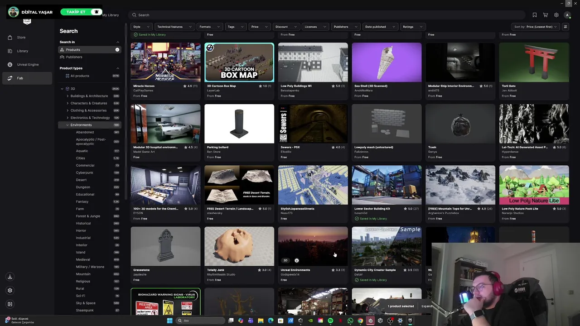Image resolution: width=580 pixels, height=326 pixels.
Task: Collapse the Product types section
Action: 118,68
